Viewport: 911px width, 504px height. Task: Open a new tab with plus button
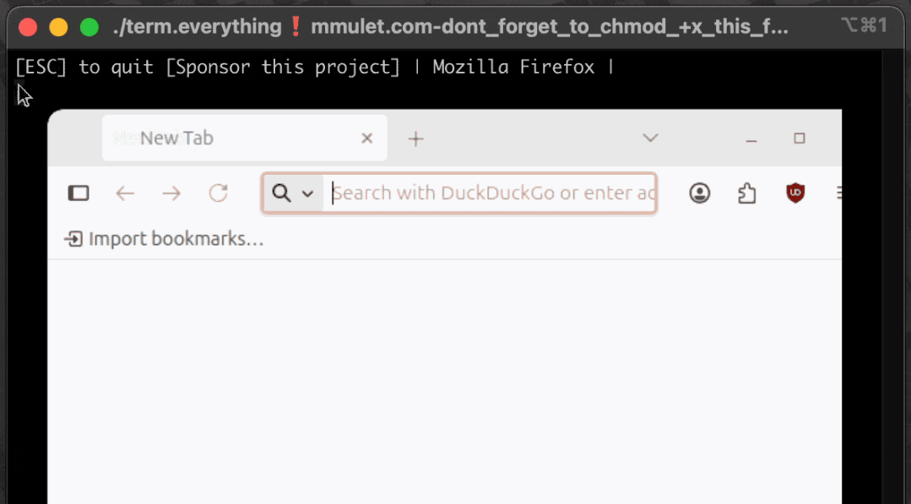[415, 138]
